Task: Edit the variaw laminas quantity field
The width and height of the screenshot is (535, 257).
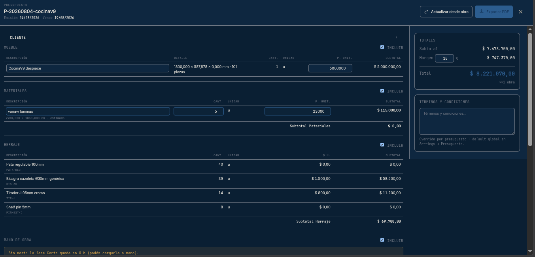Action: pos(198,111)
